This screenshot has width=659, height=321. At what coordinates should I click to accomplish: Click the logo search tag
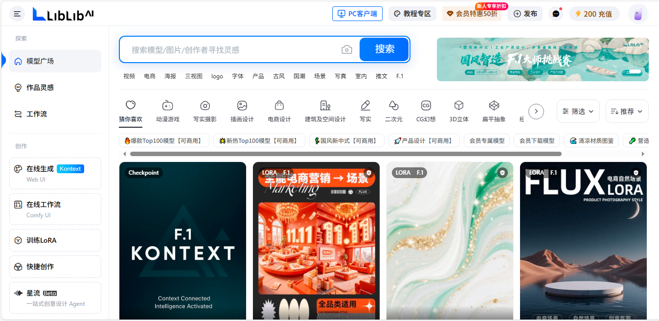coord(217,76)
